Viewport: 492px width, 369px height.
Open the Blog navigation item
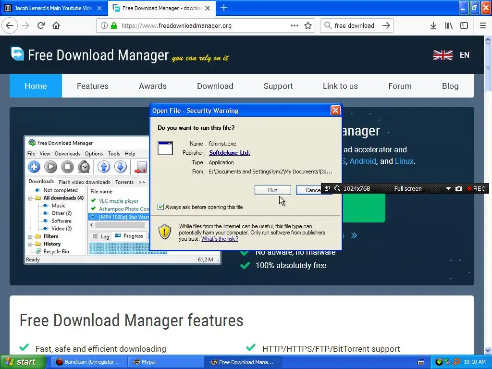click(450, 86)
